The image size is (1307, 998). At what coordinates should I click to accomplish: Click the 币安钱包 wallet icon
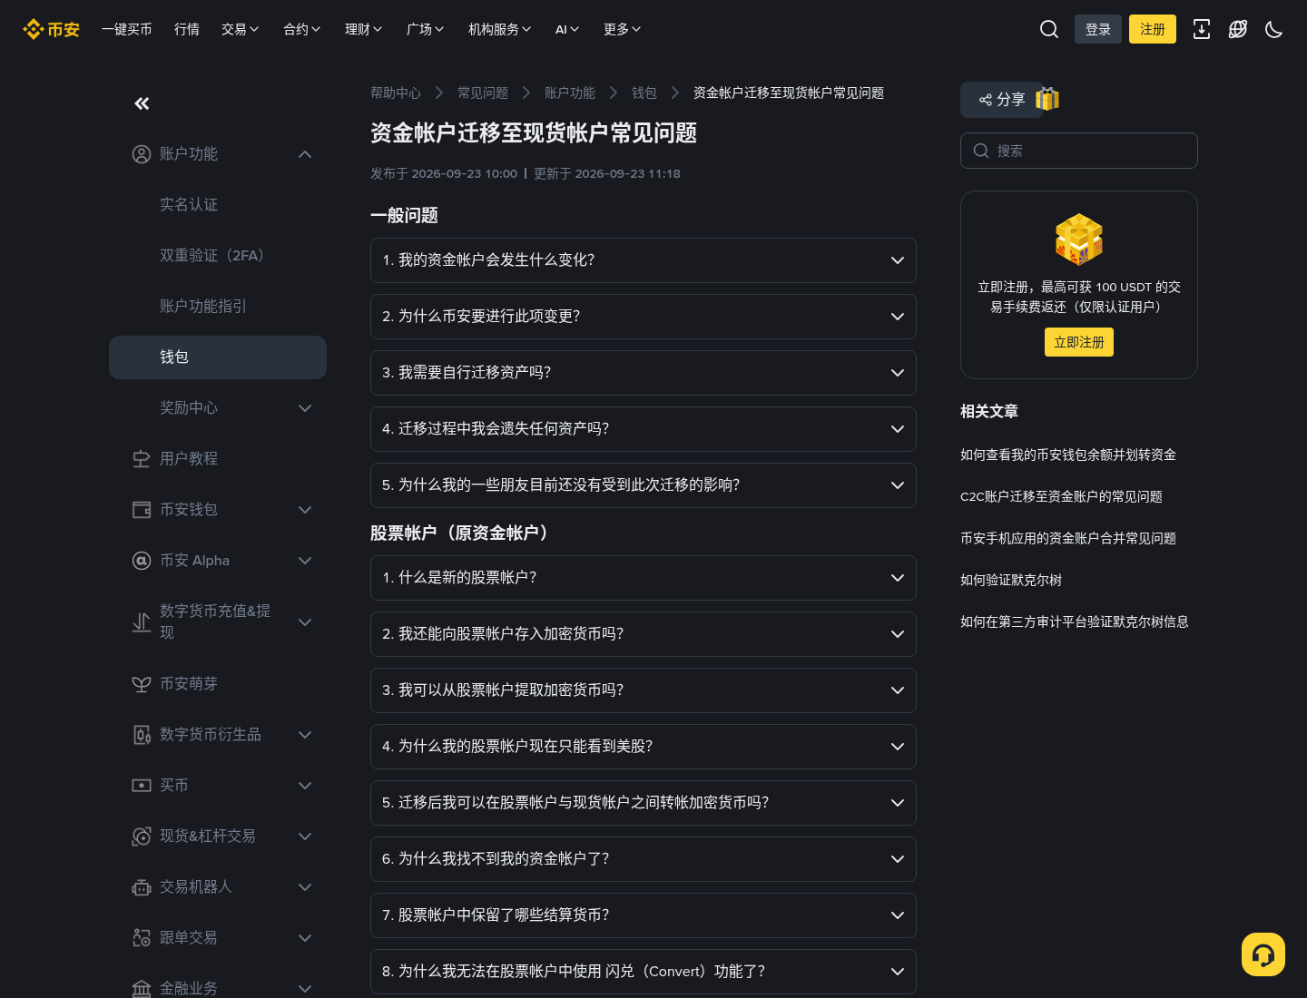coord(142,510)
